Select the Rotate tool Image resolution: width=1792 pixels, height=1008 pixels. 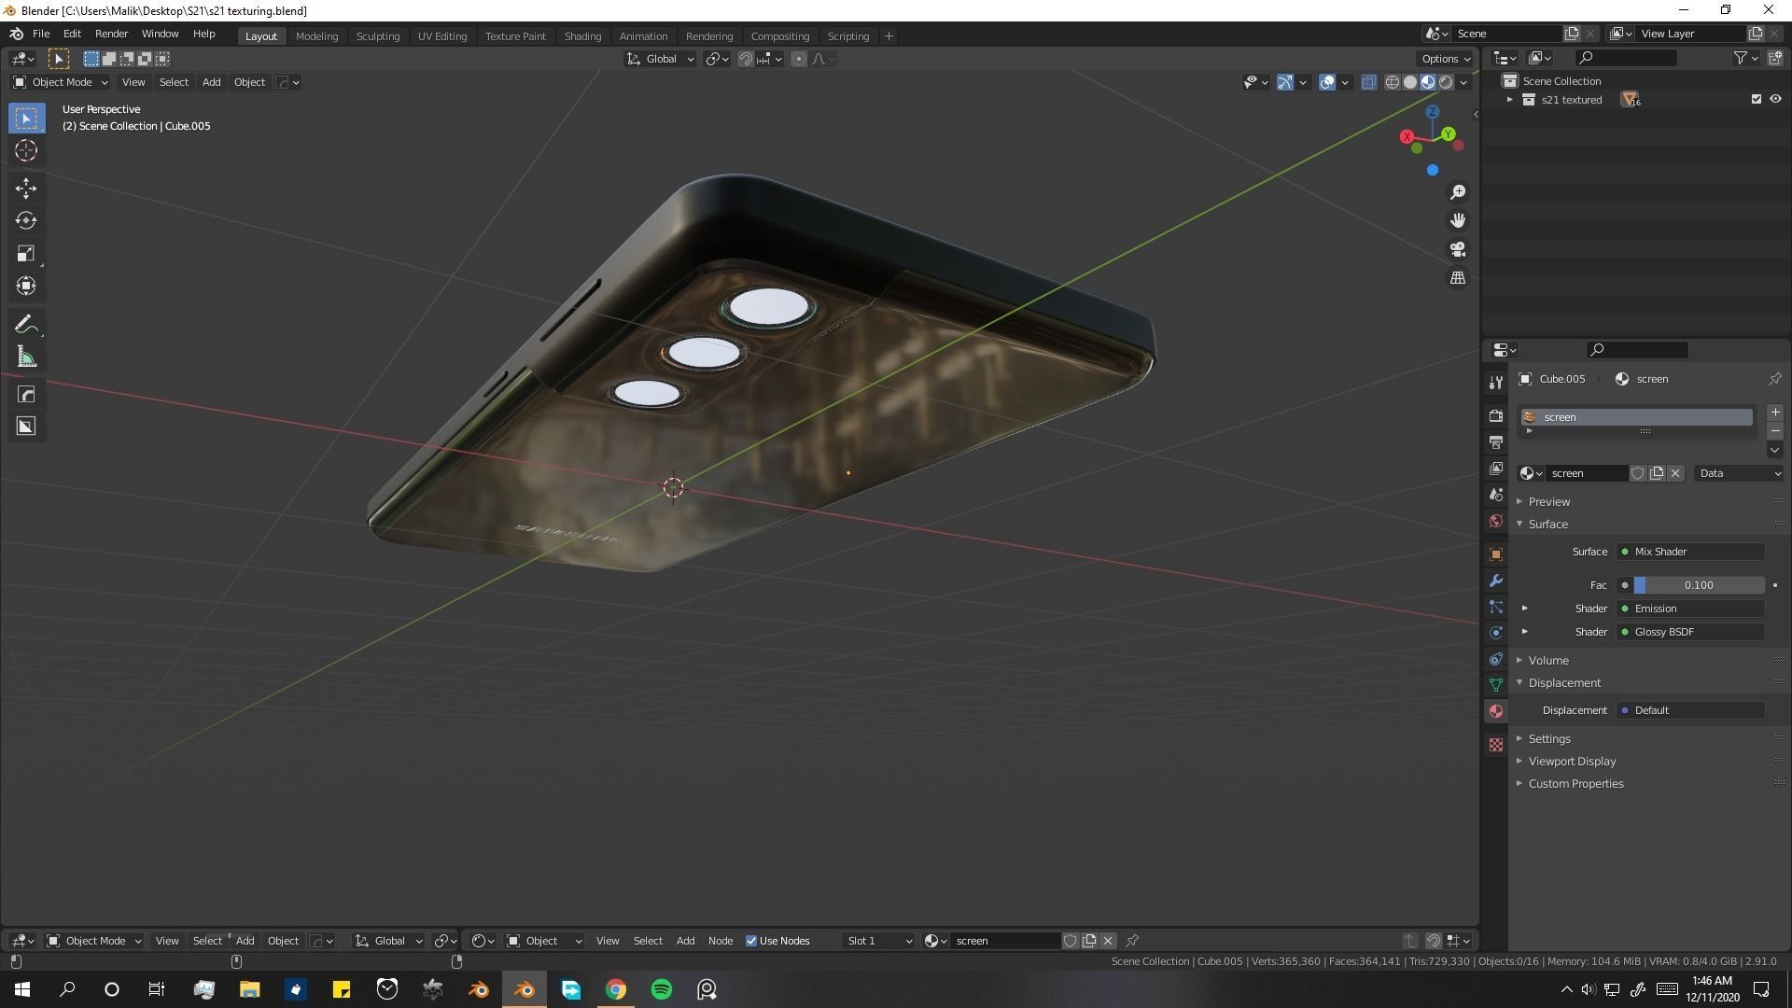pyautogui.click(x=26, y=221)
